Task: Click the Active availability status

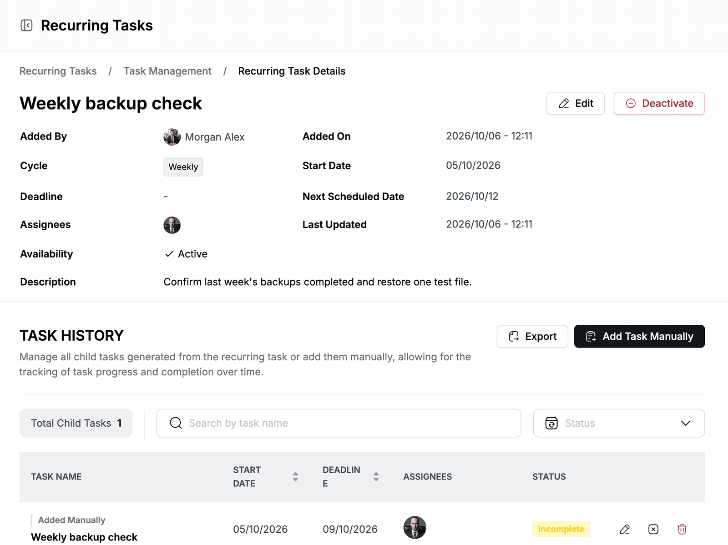Action: click(x=186, y=254)
